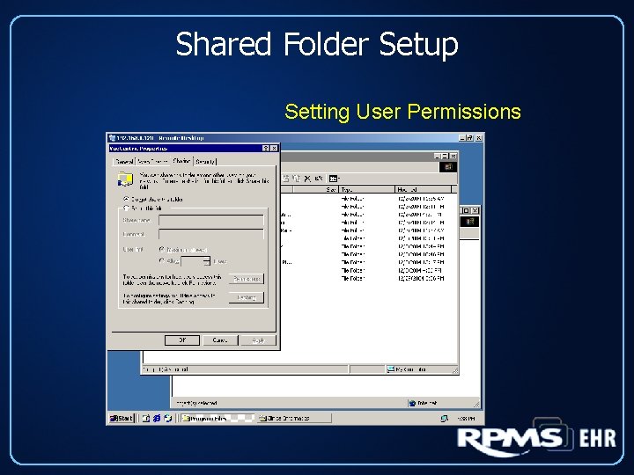
Task: Maximize the front Explorer window
Action: click(x=446, y=156)
